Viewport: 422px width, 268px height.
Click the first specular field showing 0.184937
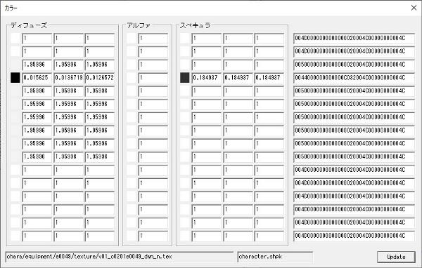(206, 78)
